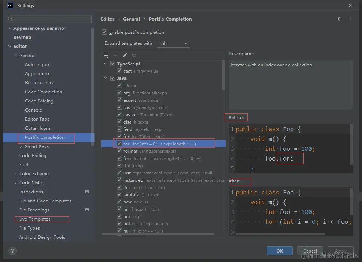Viewport: 362px width, 262px height.
Task: Navigate back with the left arrow
Action: [340, 19]
